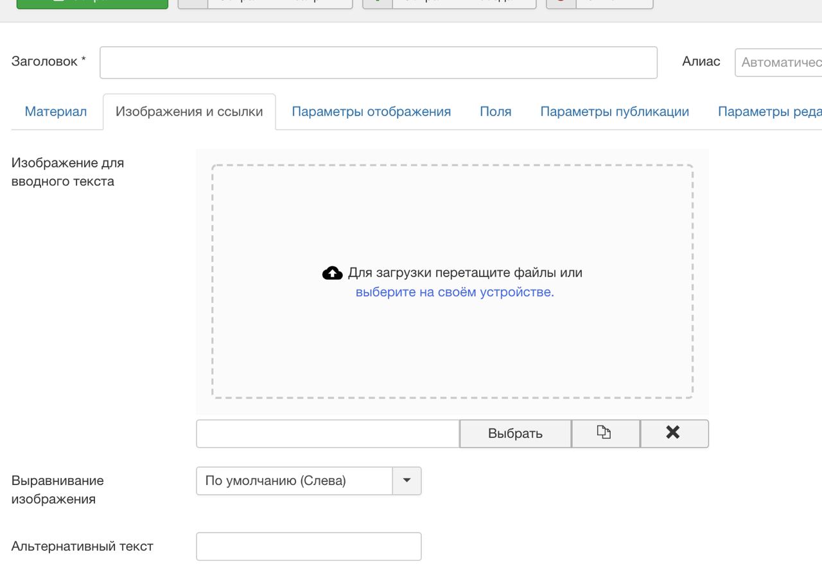Open the image alignment dropdown arrow

tap(407, 481)
